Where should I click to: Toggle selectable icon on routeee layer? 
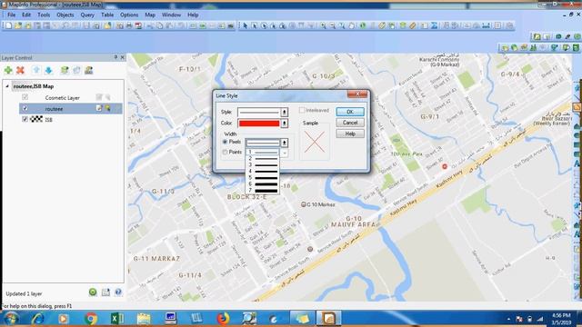(x=107, y=108)
